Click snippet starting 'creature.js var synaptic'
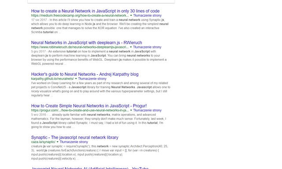 pyautogui.click(x=100, y=152)
